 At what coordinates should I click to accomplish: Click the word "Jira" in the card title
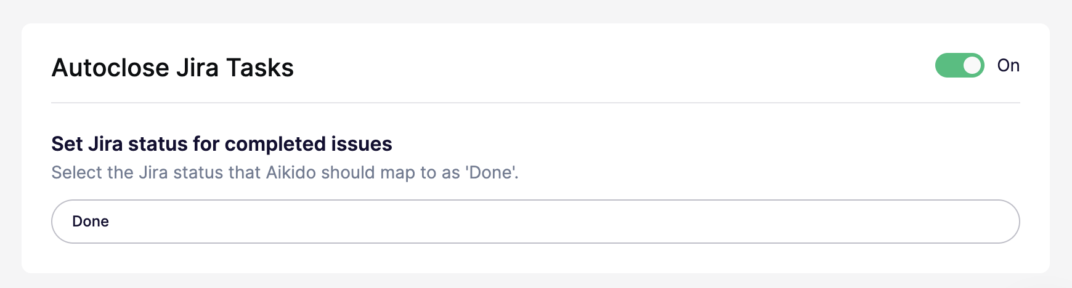[x=197, y=68]
